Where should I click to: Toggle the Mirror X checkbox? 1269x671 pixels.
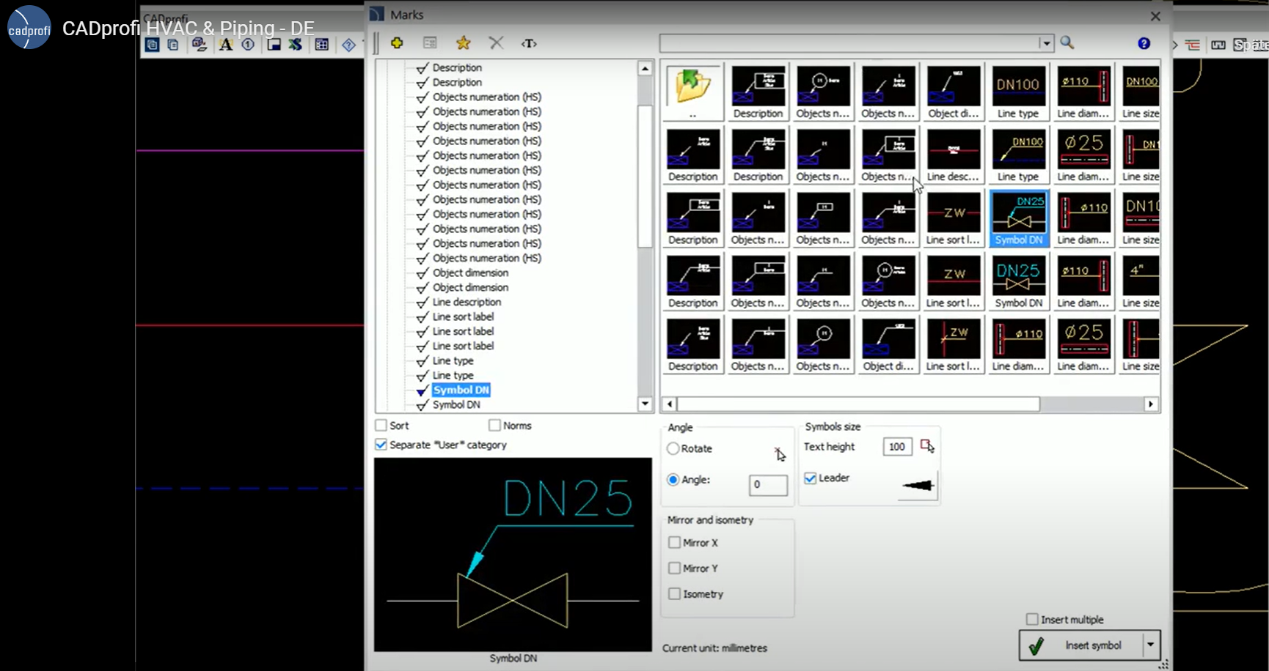point(675,543)
